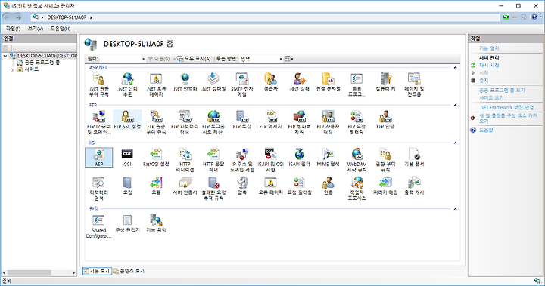Click the filter text input field

(x=120, y=59)
